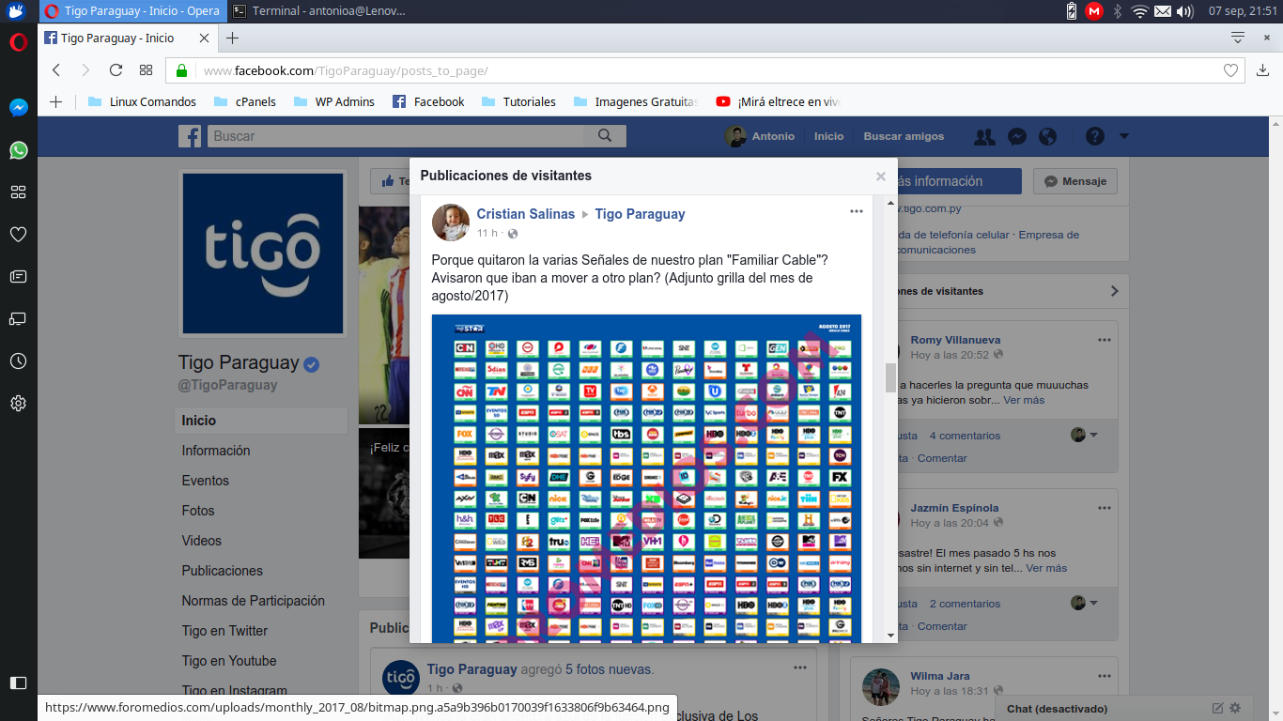Image resolution: width=1283 pixels, height=721 pixels.
Task: Open the tab menu icon in tab bar
Action: [1238, 38]
